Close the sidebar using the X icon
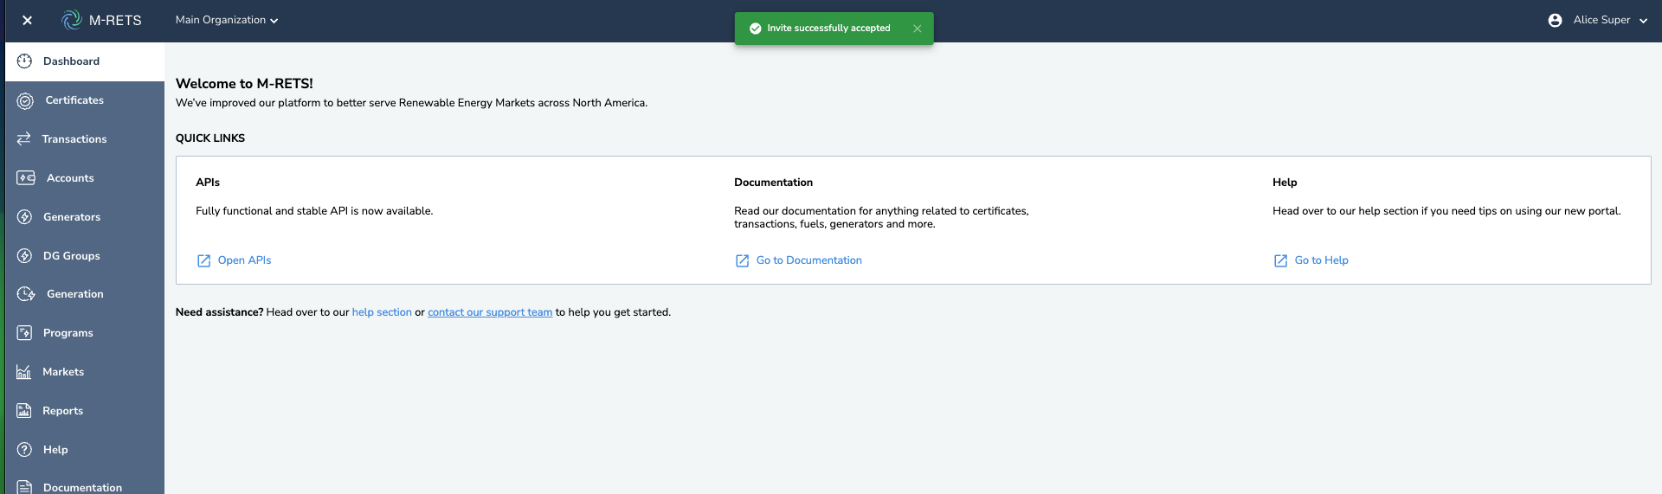This screenshot has width=1662, height=494. click(27, 20)
